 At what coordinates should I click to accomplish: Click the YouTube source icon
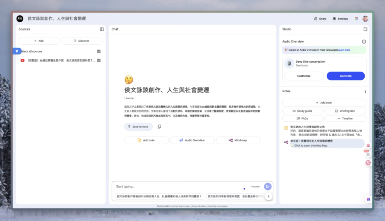pos(22,60)
